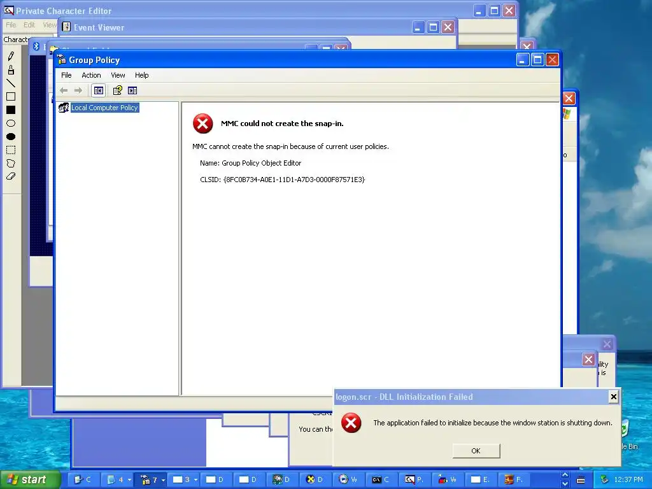Select the Filled Ellipse tool in Character Editor
652x489 pixels.
coord(11,136)
